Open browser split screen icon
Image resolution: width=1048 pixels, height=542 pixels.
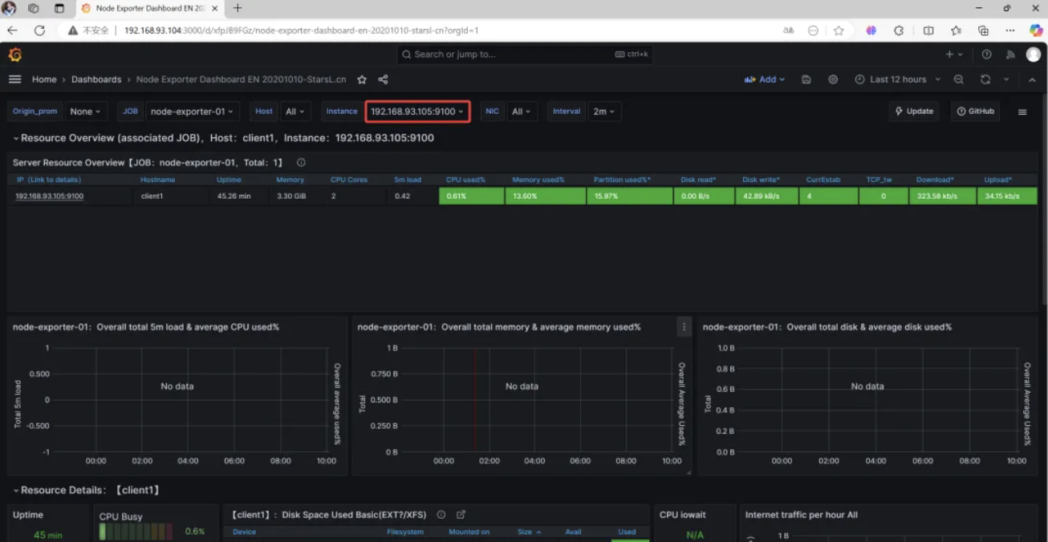pos(928,30)
